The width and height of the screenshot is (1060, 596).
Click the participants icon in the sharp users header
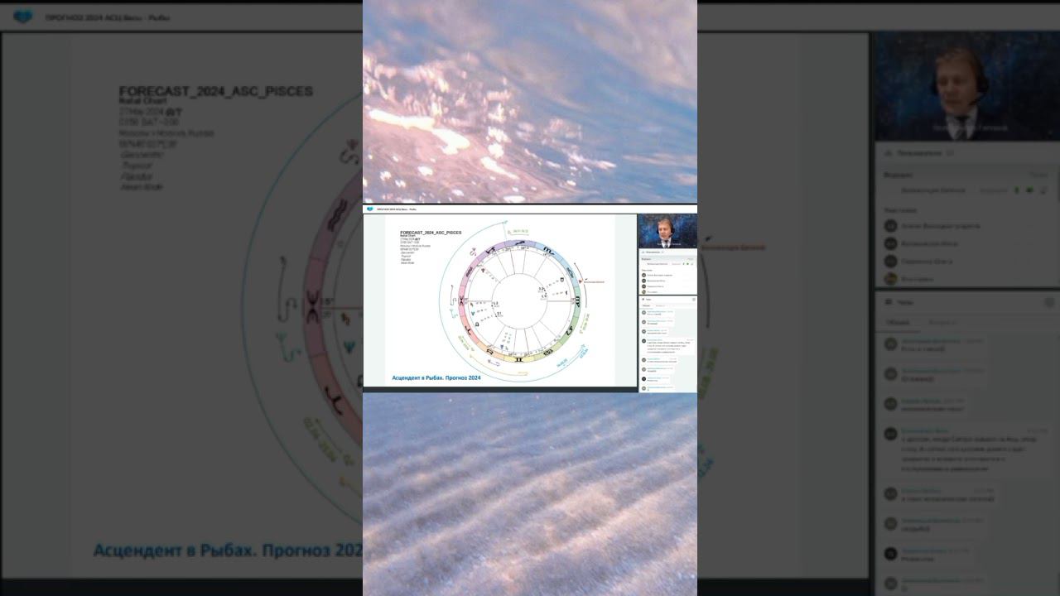click(x=643, y=252)
